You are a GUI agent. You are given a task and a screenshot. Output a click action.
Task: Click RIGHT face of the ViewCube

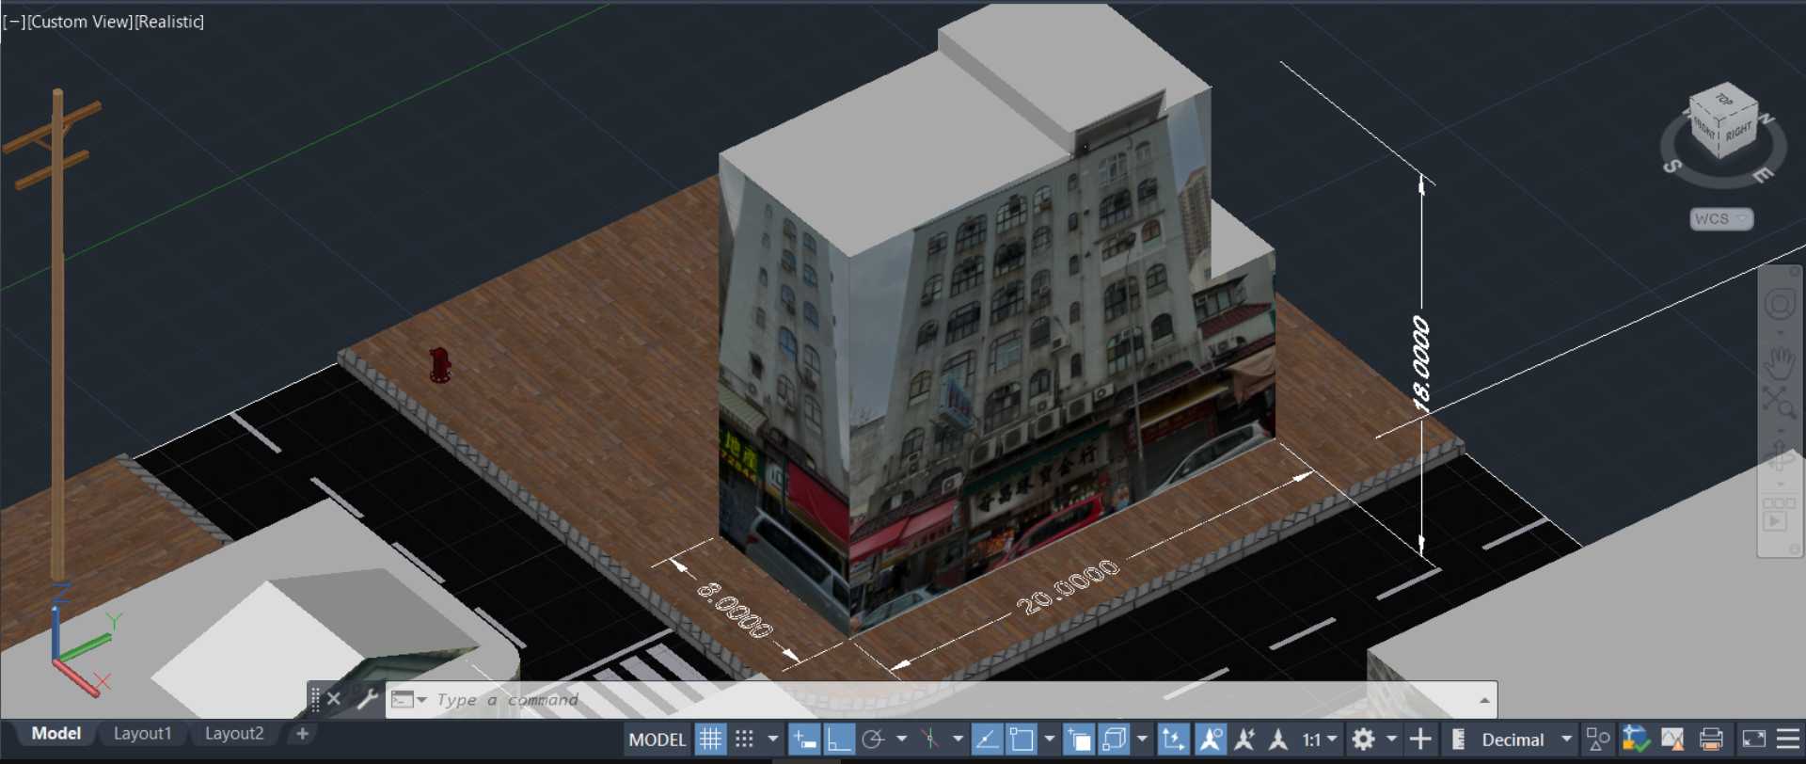click(x=1739, y=131)
